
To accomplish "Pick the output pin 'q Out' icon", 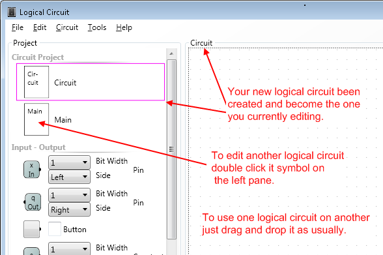I will [33, 202].
